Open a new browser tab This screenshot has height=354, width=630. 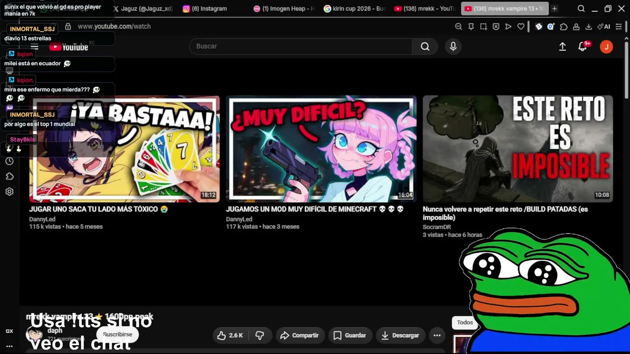pyautogui.click(x=554, y=9)
